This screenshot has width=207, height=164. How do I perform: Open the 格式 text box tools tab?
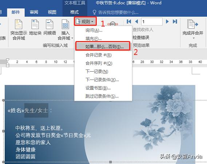pyautogui.click(x=75, y=12)
